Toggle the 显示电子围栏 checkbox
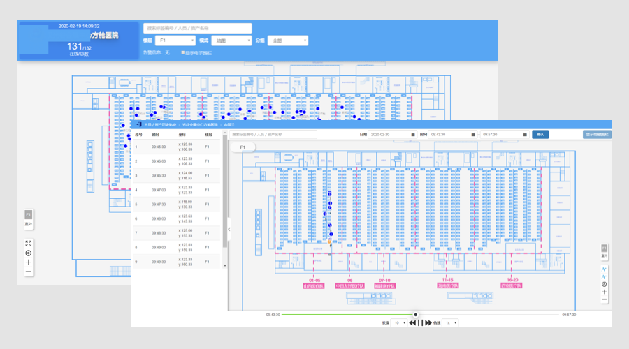Image resolution: width=629 pixels, height=349 pixels. coord(183,52)
